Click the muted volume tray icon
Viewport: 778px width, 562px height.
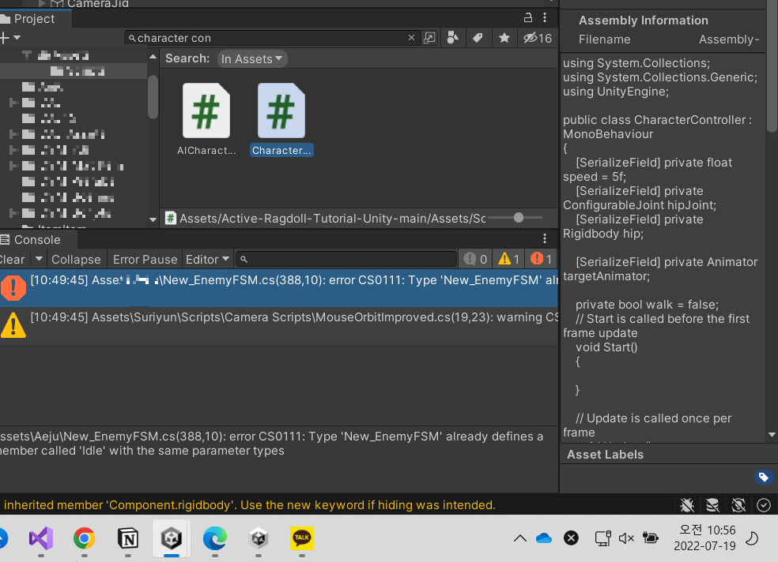pos(626,538)
